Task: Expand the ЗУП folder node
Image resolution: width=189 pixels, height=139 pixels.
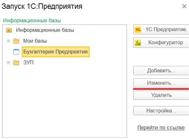Action: point(9,63)
